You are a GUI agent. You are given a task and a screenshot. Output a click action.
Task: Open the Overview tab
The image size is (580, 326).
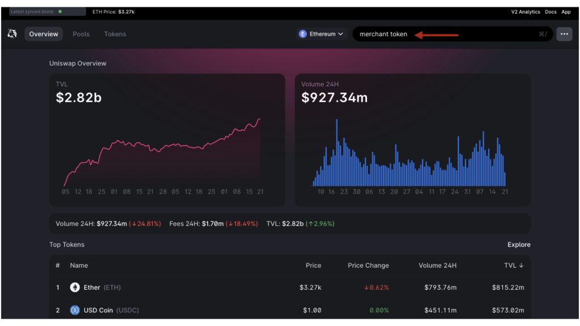point(44,34)
